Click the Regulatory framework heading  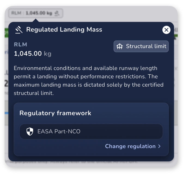point(55,113)
